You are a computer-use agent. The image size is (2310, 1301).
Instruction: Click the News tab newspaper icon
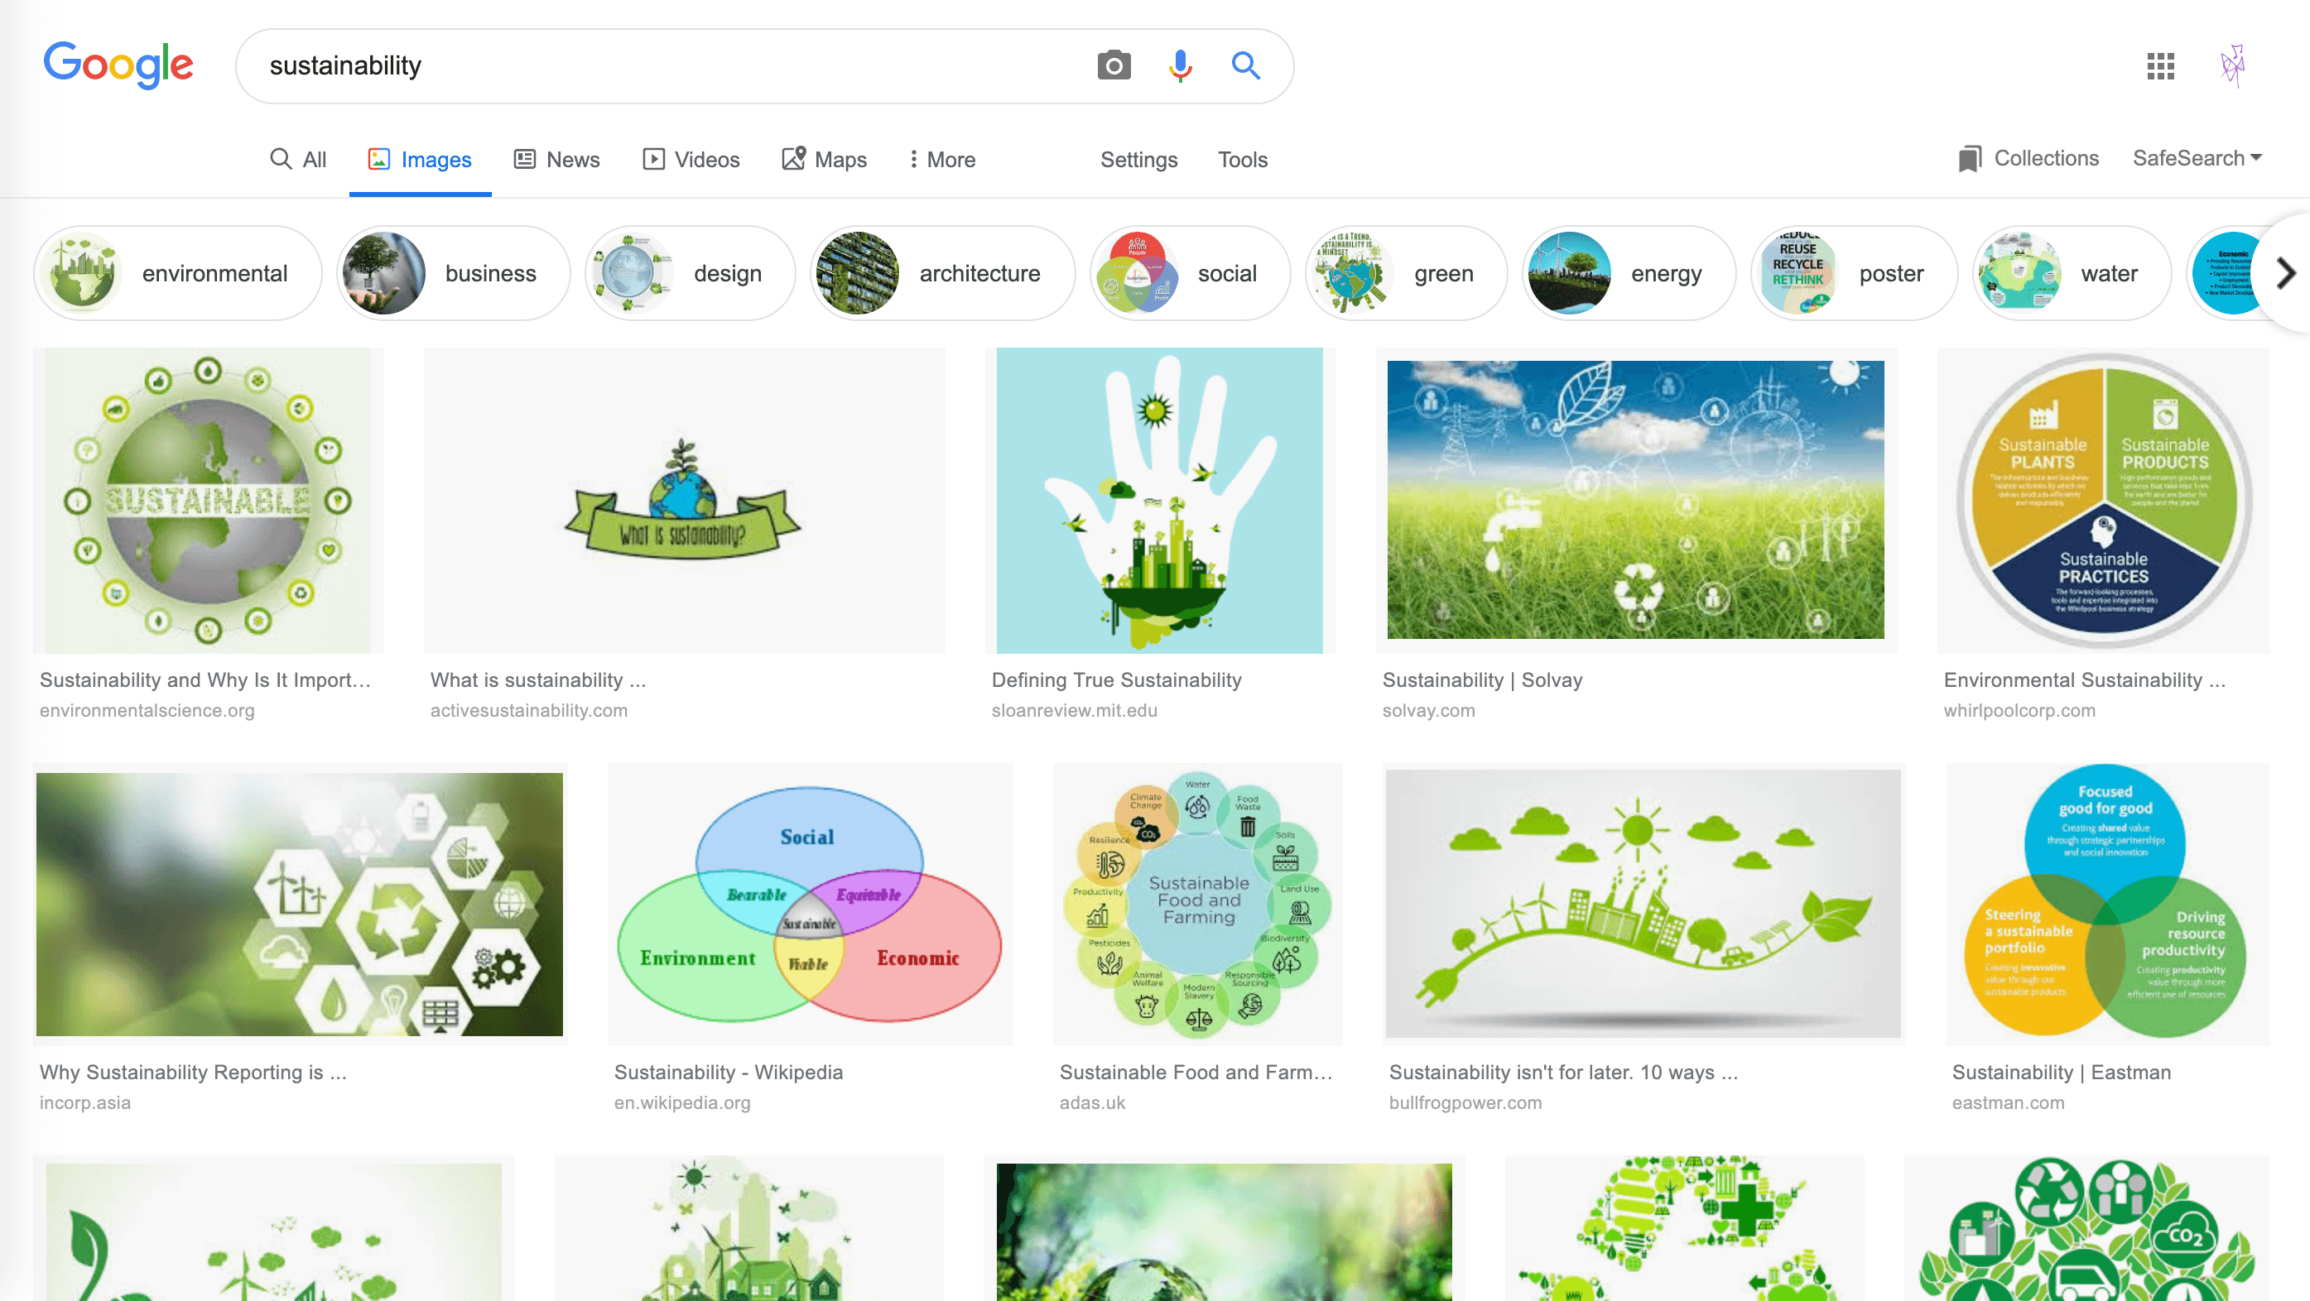pyautogui.click(x=525, y=159)
